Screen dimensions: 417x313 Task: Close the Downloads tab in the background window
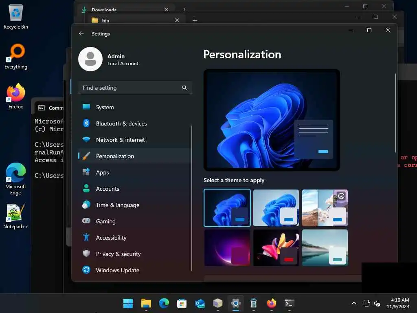pyautogui.click(x=166, y=10)
